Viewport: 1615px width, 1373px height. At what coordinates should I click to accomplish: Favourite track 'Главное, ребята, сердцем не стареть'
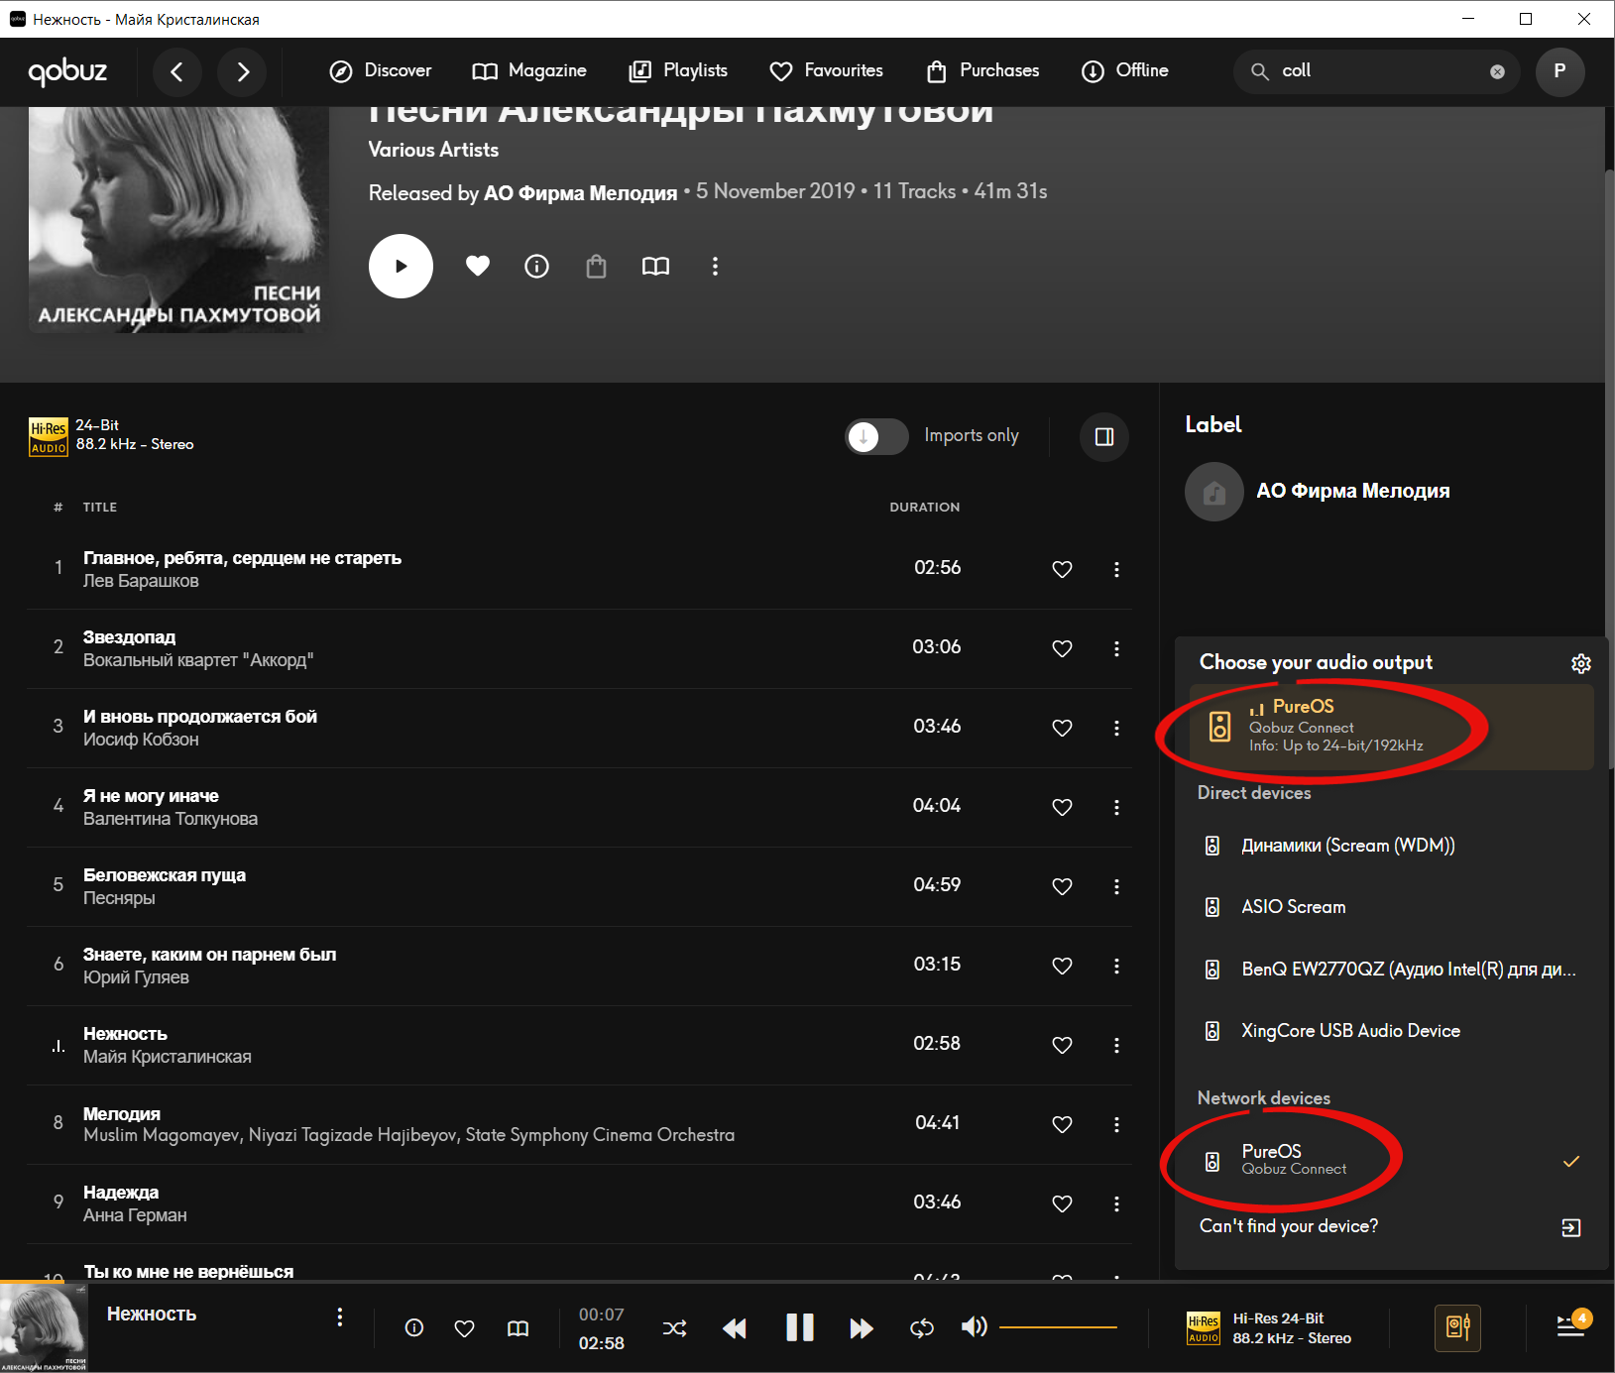point(1062,569)
